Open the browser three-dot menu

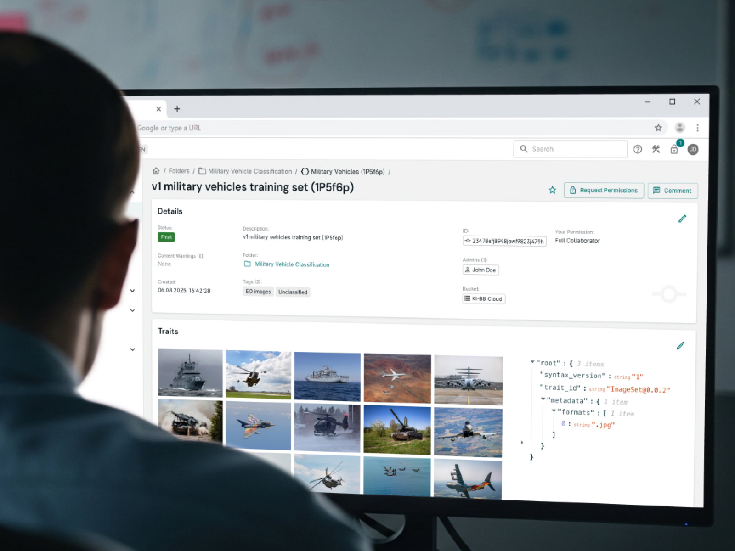click(x=697, y=128)
